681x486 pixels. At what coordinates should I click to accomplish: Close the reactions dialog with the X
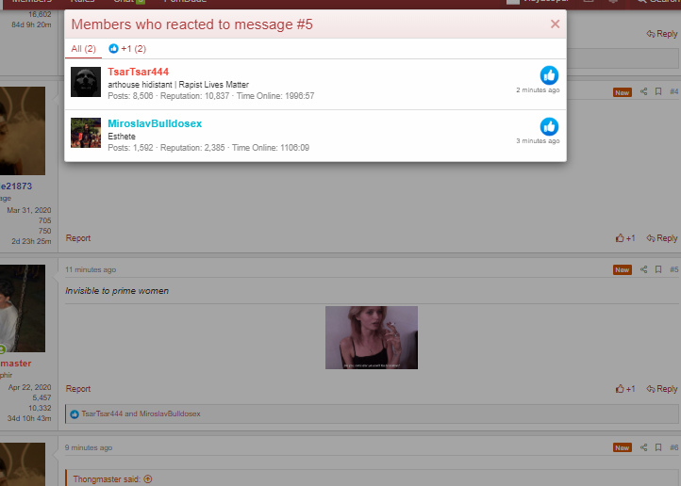click(x=555, y=24)
